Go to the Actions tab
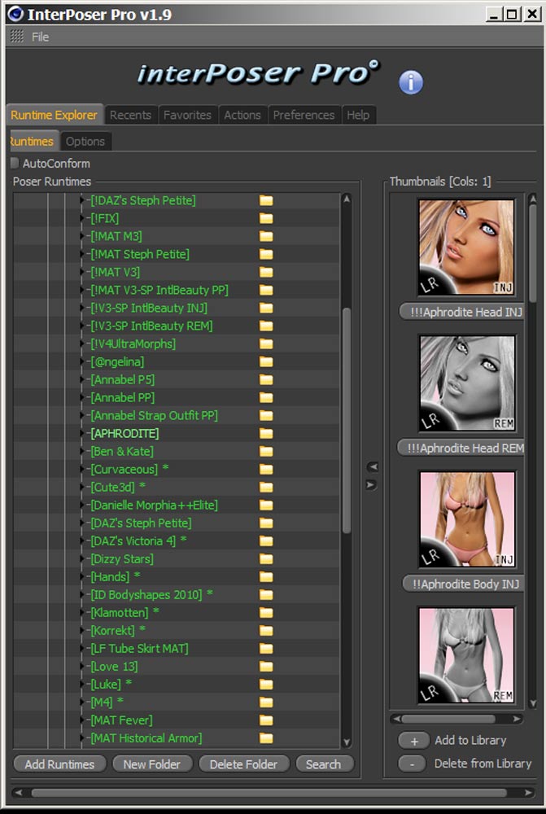546x814 pixels. coord(242,115)
